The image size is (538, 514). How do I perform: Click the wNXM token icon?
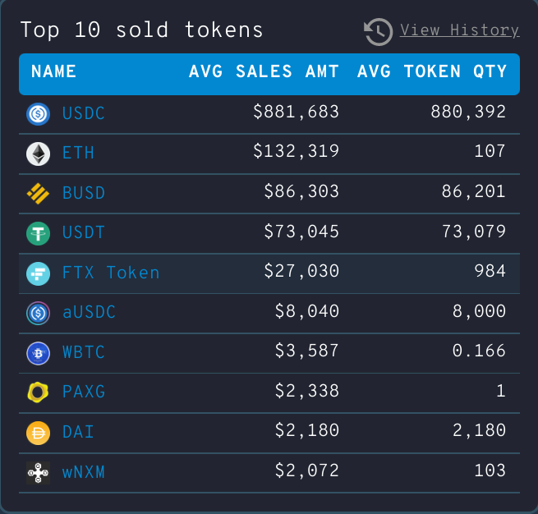[x=38, y=473]
